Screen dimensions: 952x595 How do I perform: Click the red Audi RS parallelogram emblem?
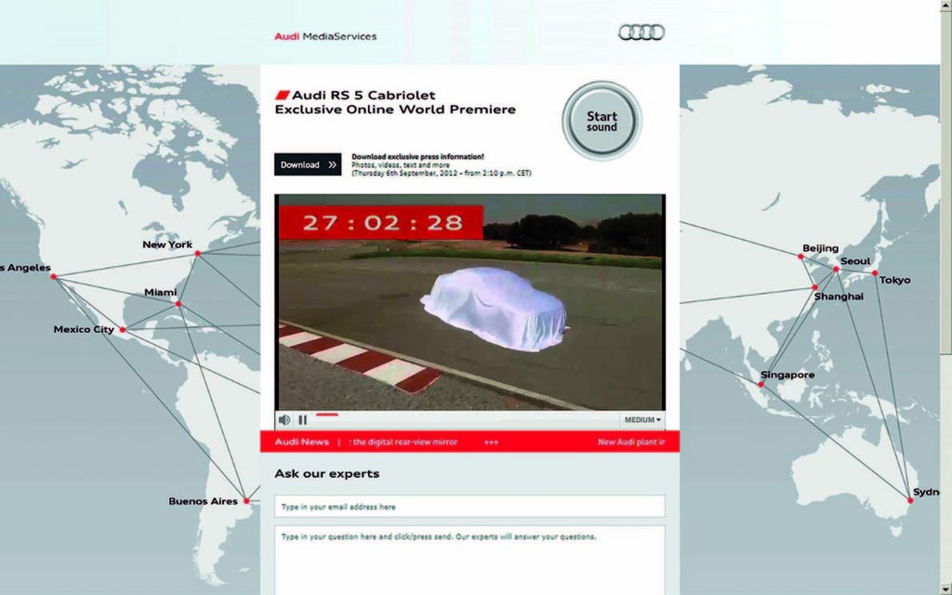pyautogui.click(x=283, y=95)
